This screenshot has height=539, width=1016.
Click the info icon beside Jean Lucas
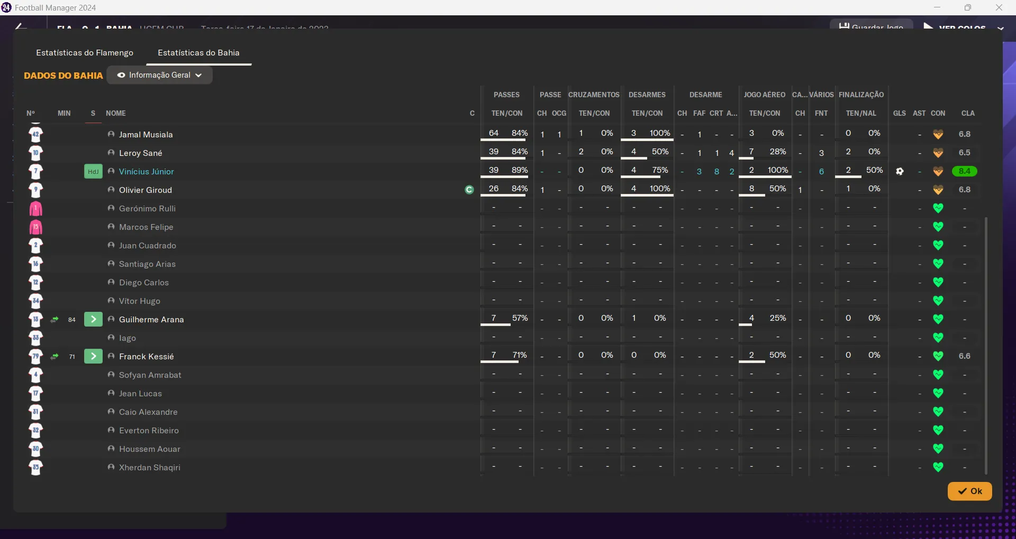[x=111, y=393]
